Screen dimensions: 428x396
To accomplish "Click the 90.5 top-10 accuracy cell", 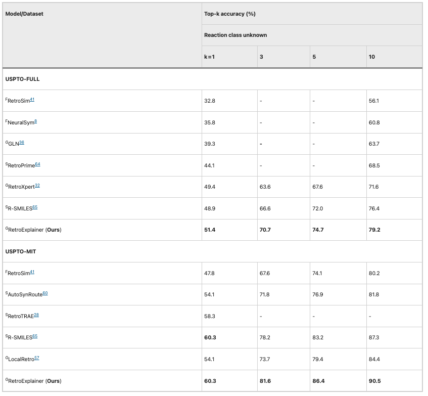I will [x=374, y=380].
